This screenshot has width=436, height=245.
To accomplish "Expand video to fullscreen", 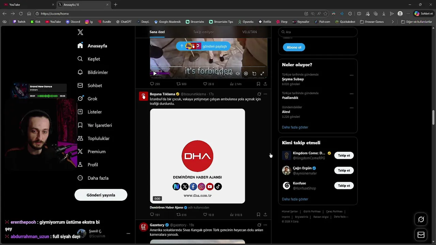I will [262, 73].
